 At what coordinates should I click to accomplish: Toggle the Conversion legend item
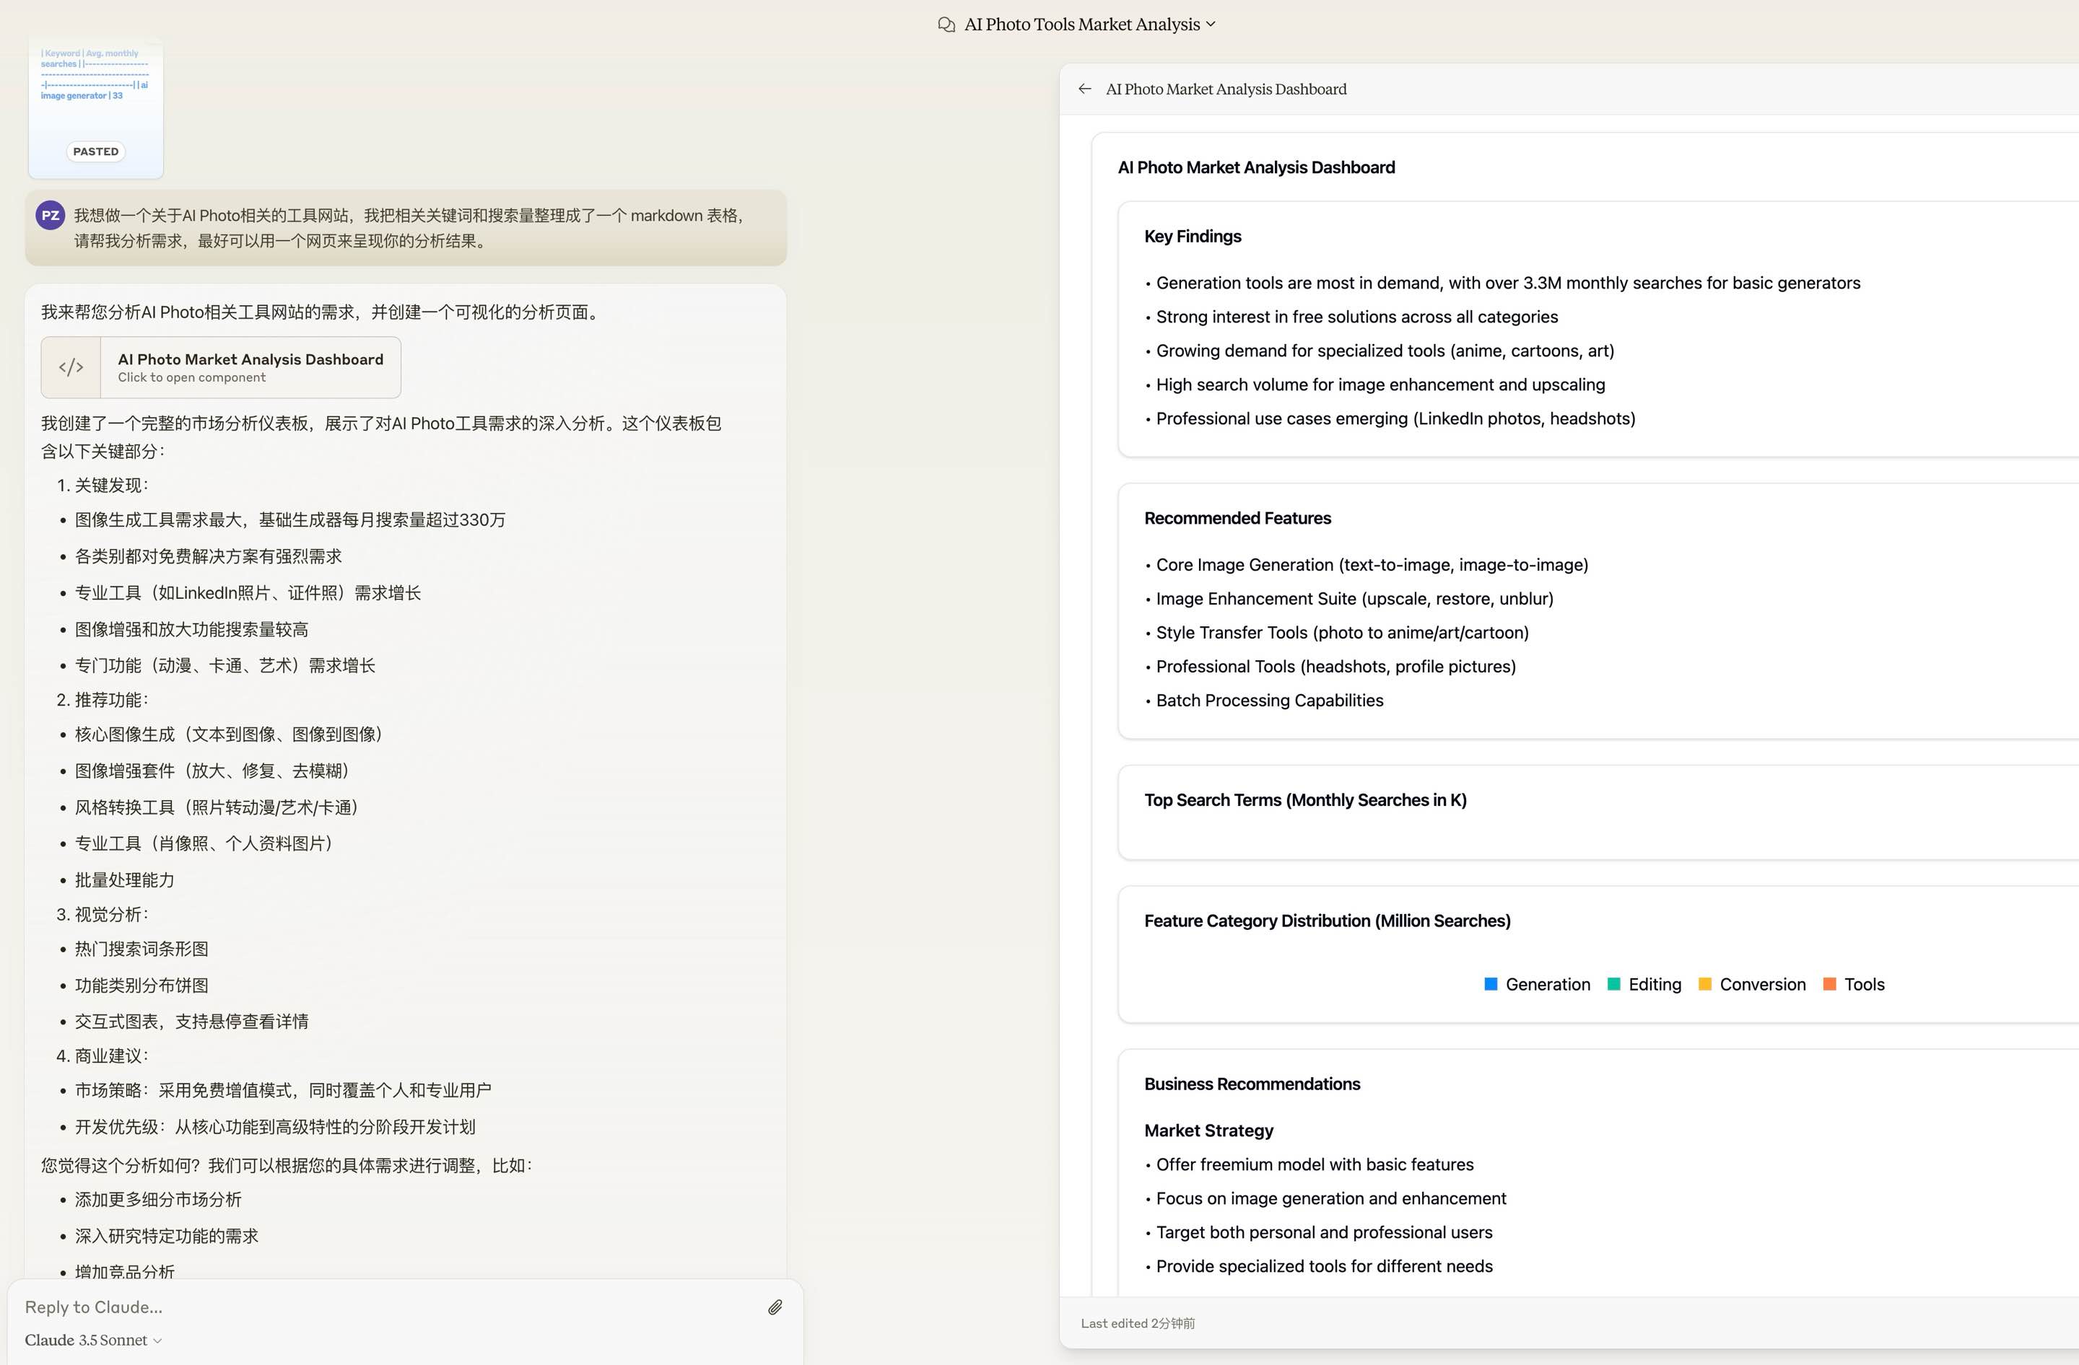click(x=1751, y=985)
